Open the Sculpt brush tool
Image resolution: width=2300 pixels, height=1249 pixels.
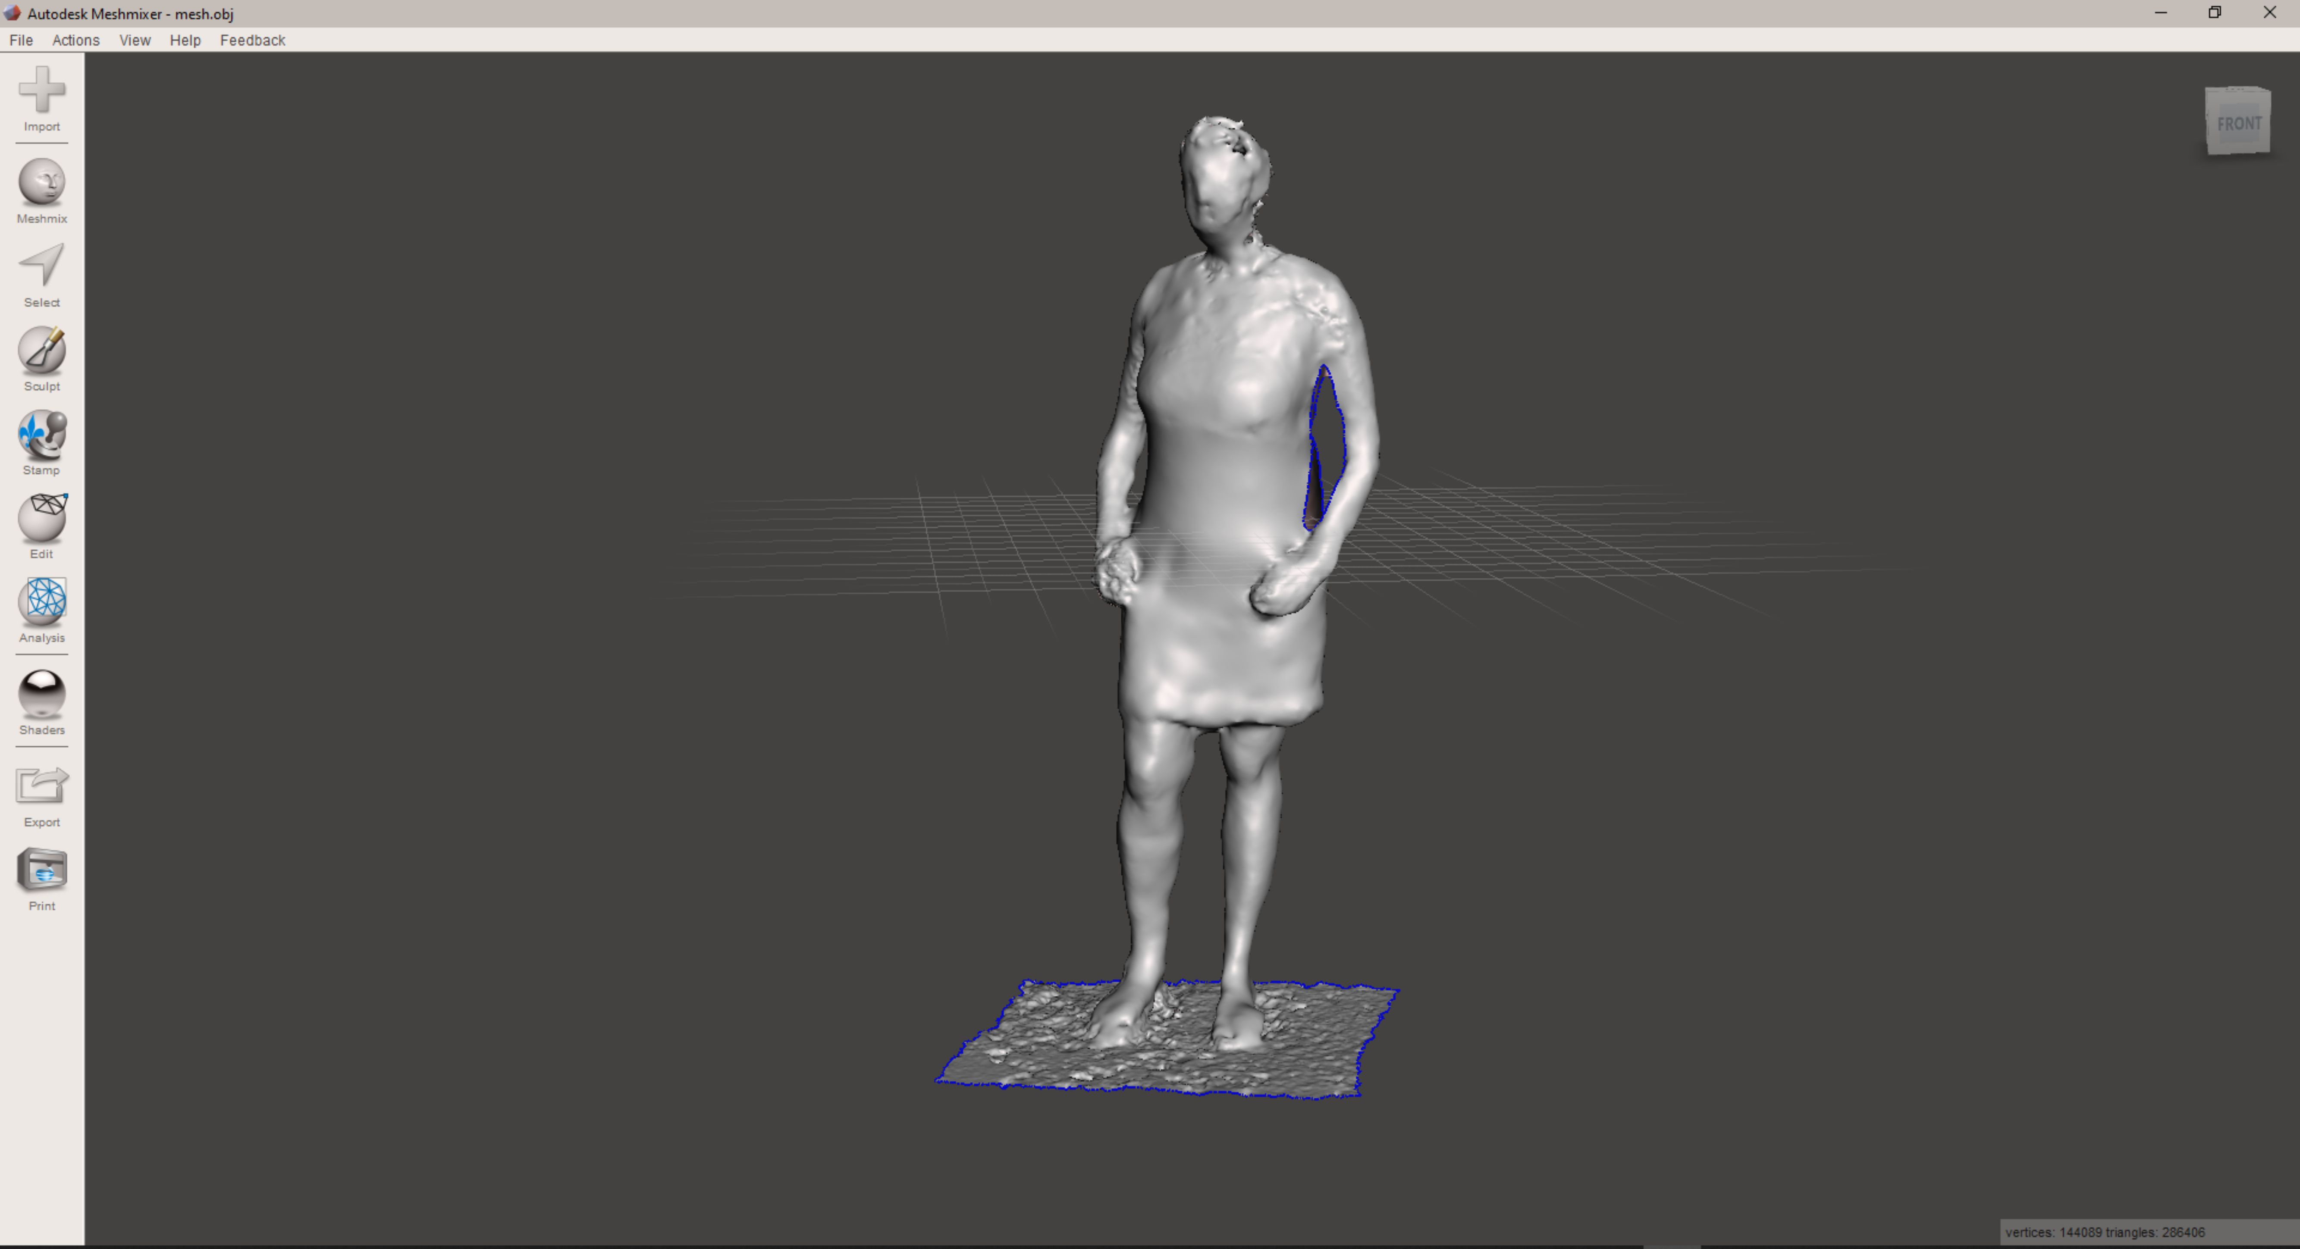42,351
